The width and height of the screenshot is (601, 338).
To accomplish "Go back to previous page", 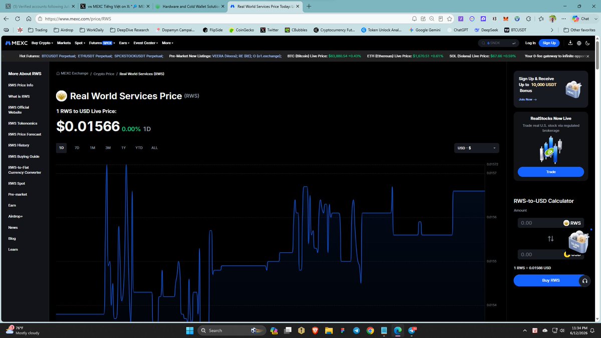I will click(x=6, y=19).
